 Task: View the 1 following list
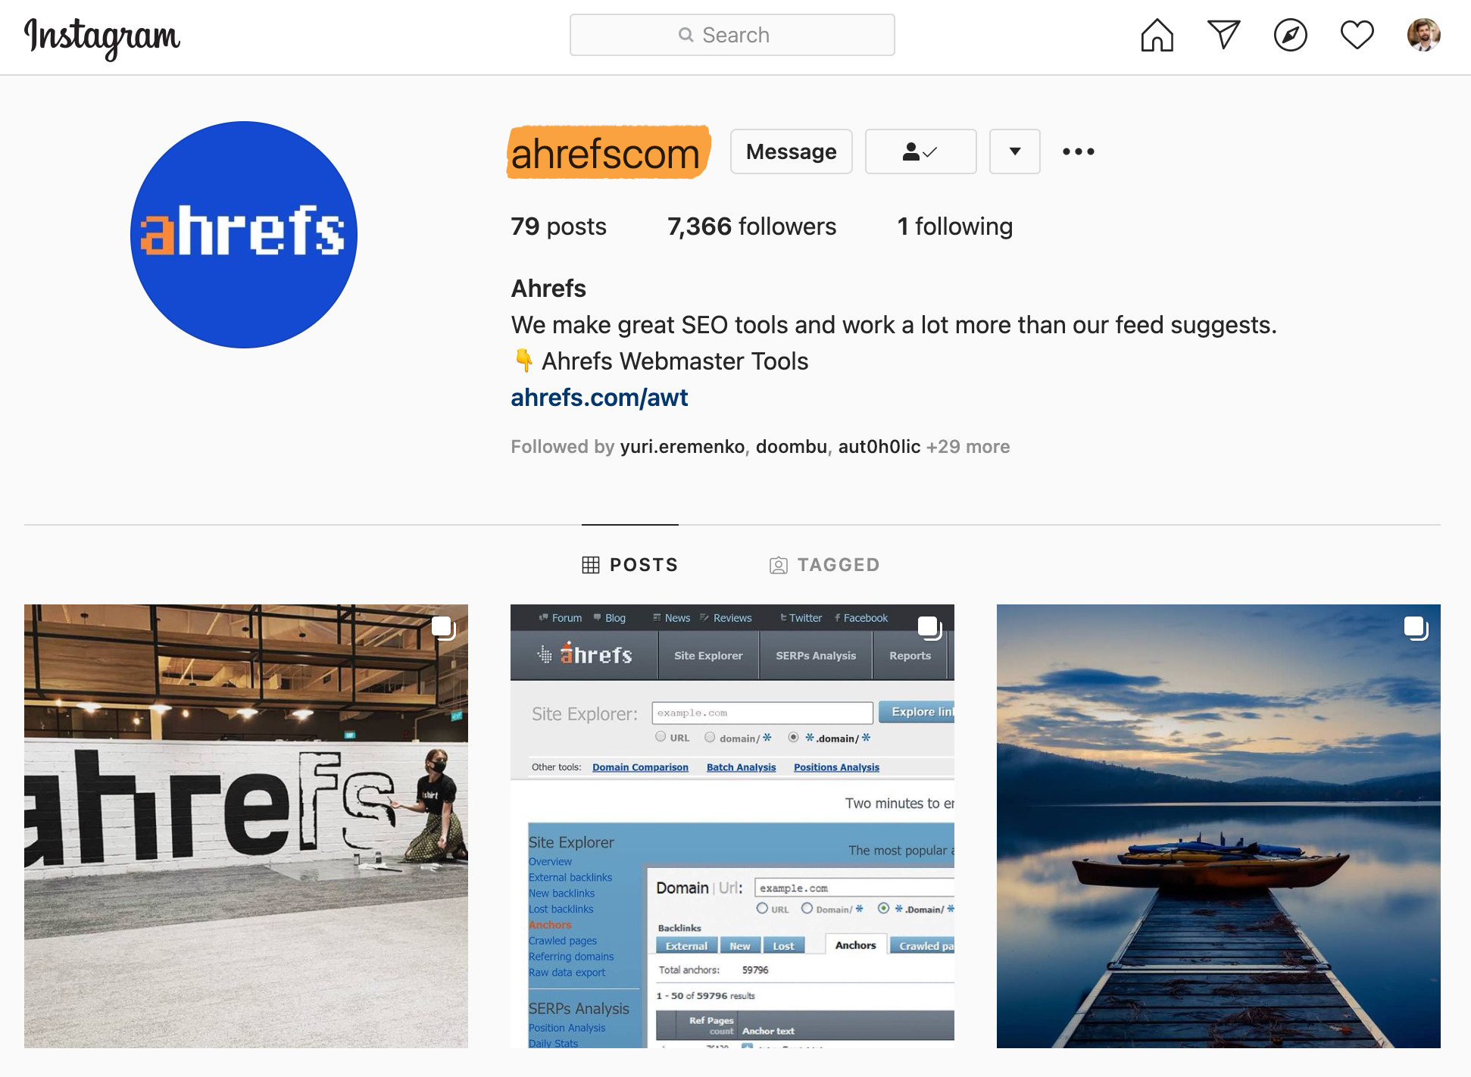[x=954, y=226]
